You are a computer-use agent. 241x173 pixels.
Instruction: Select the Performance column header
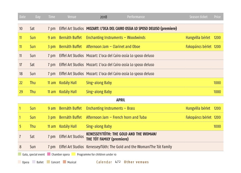tap(136, 17)
